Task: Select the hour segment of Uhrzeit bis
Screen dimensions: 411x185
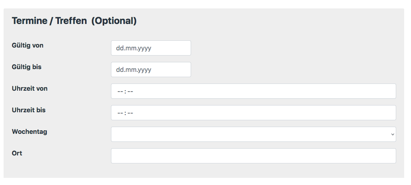Action: [x=120, y=113]
